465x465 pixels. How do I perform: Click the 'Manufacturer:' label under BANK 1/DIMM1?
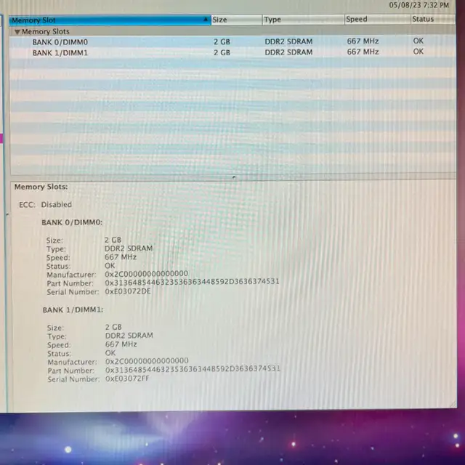(72, 362)
